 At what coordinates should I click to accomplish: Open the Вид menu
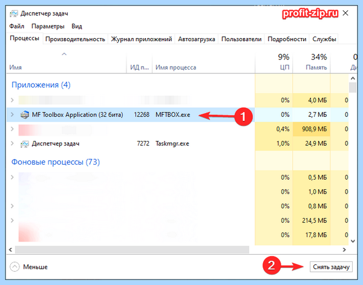pos(77,26)
